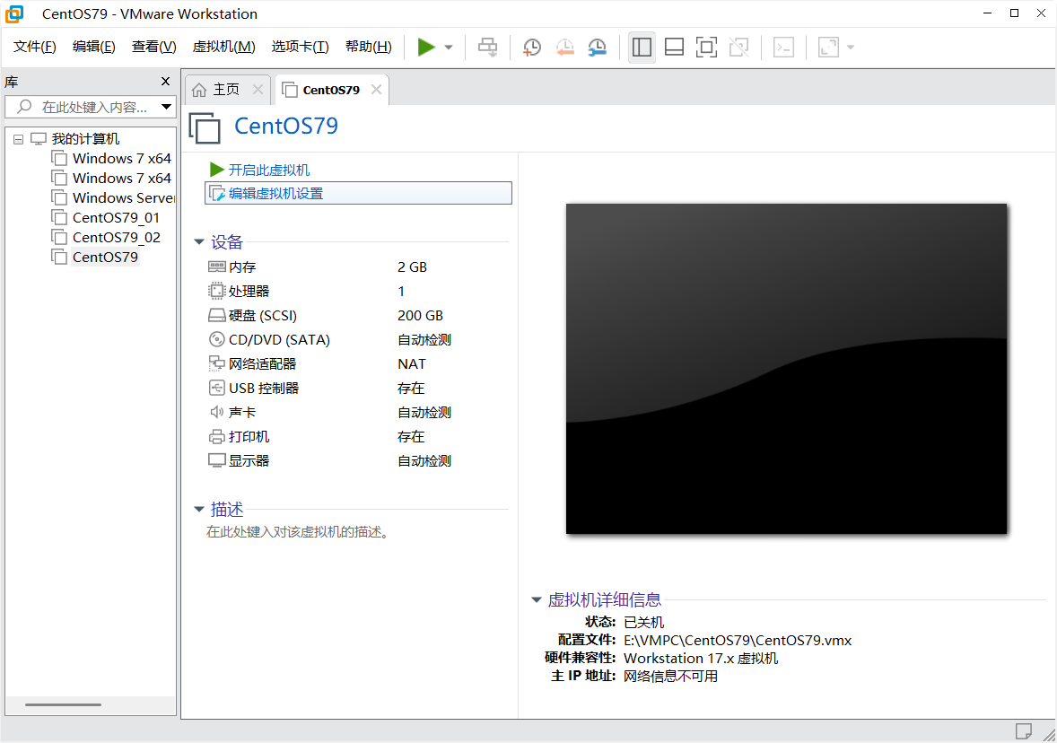The image size is (1057, 743).
Task: Open the 选项卡(T) menu
Action: click(x=300, y=47)
